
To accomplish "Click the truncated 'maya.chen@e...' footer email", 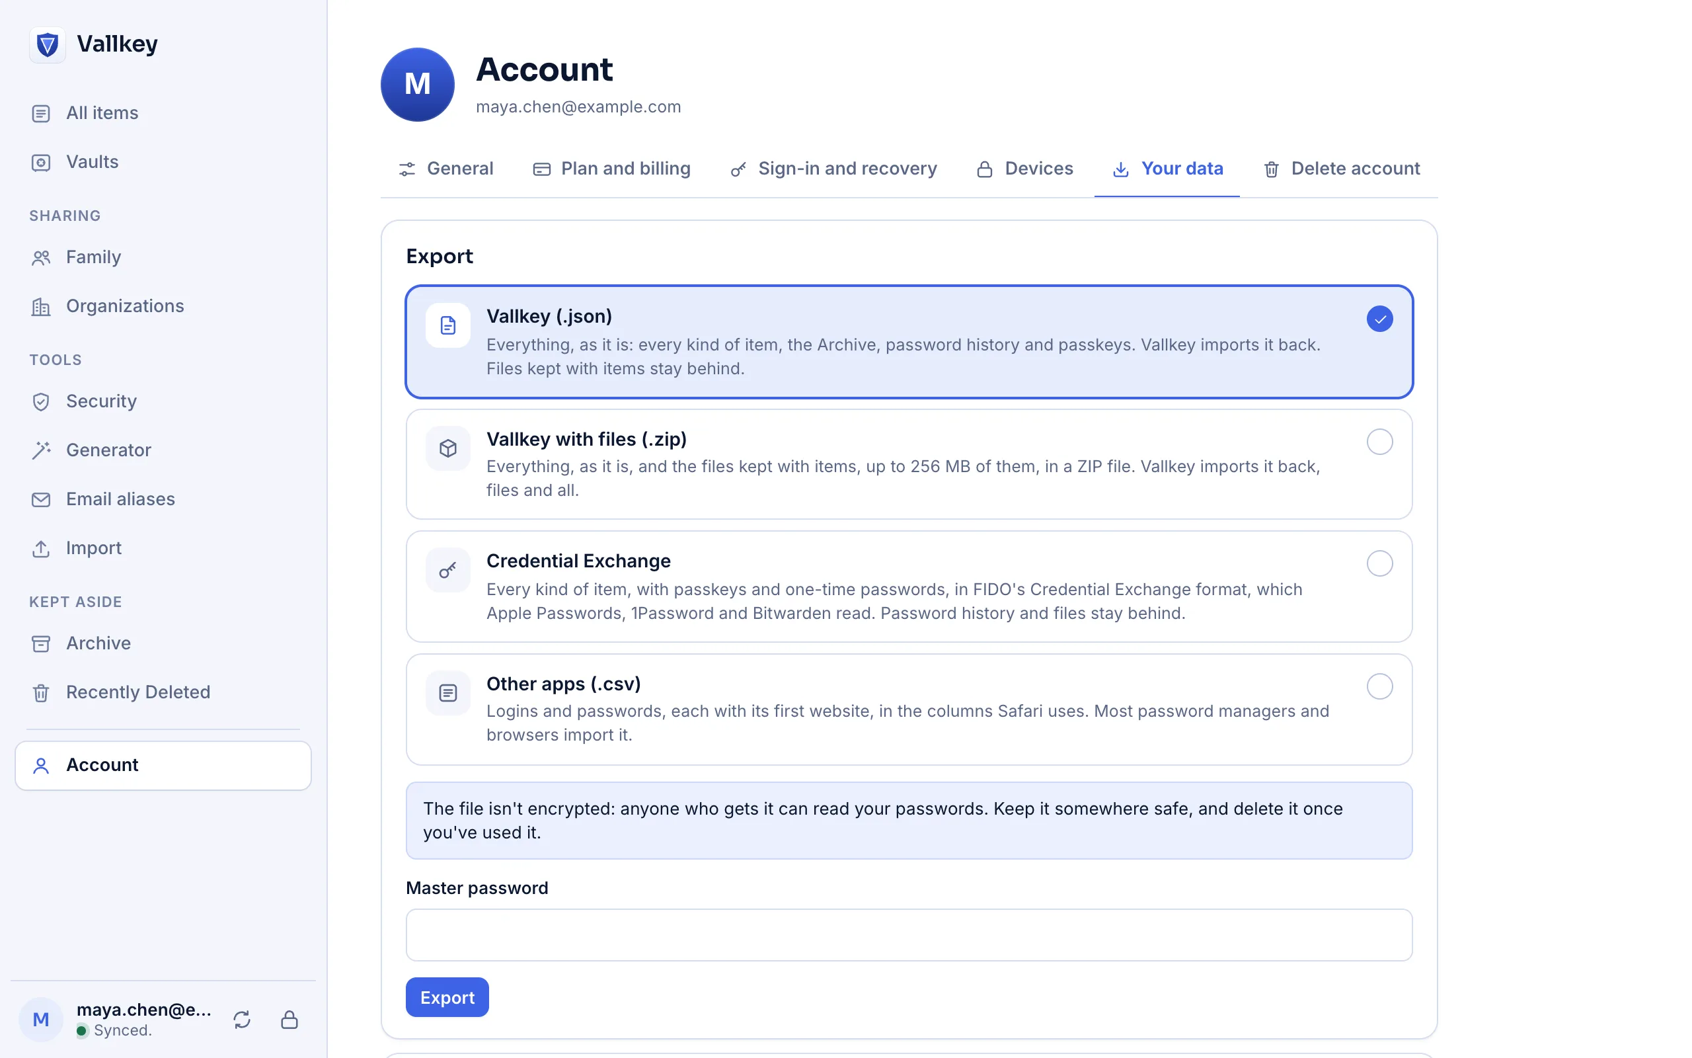I will pos(144,1010).
